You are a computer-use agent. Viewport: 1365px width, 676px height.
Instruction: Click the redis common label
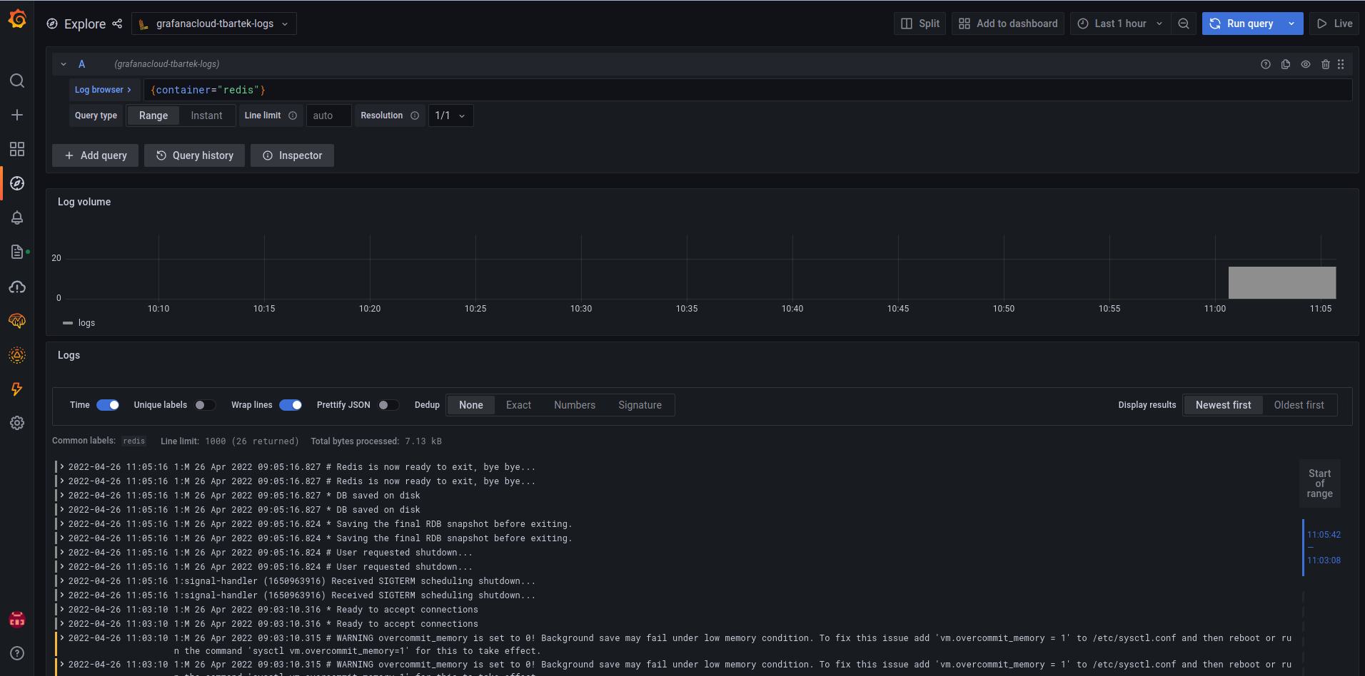tap(134, 441)
